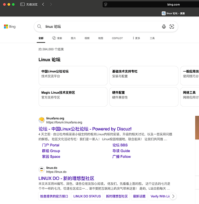Switch to the 搜索 tab
This screenshot has height=204, width=199.
point(57,38)
